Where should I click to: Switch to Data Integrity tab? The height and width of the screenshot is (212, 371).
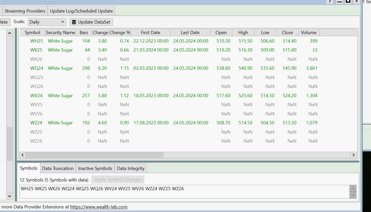tap(131, 168)
